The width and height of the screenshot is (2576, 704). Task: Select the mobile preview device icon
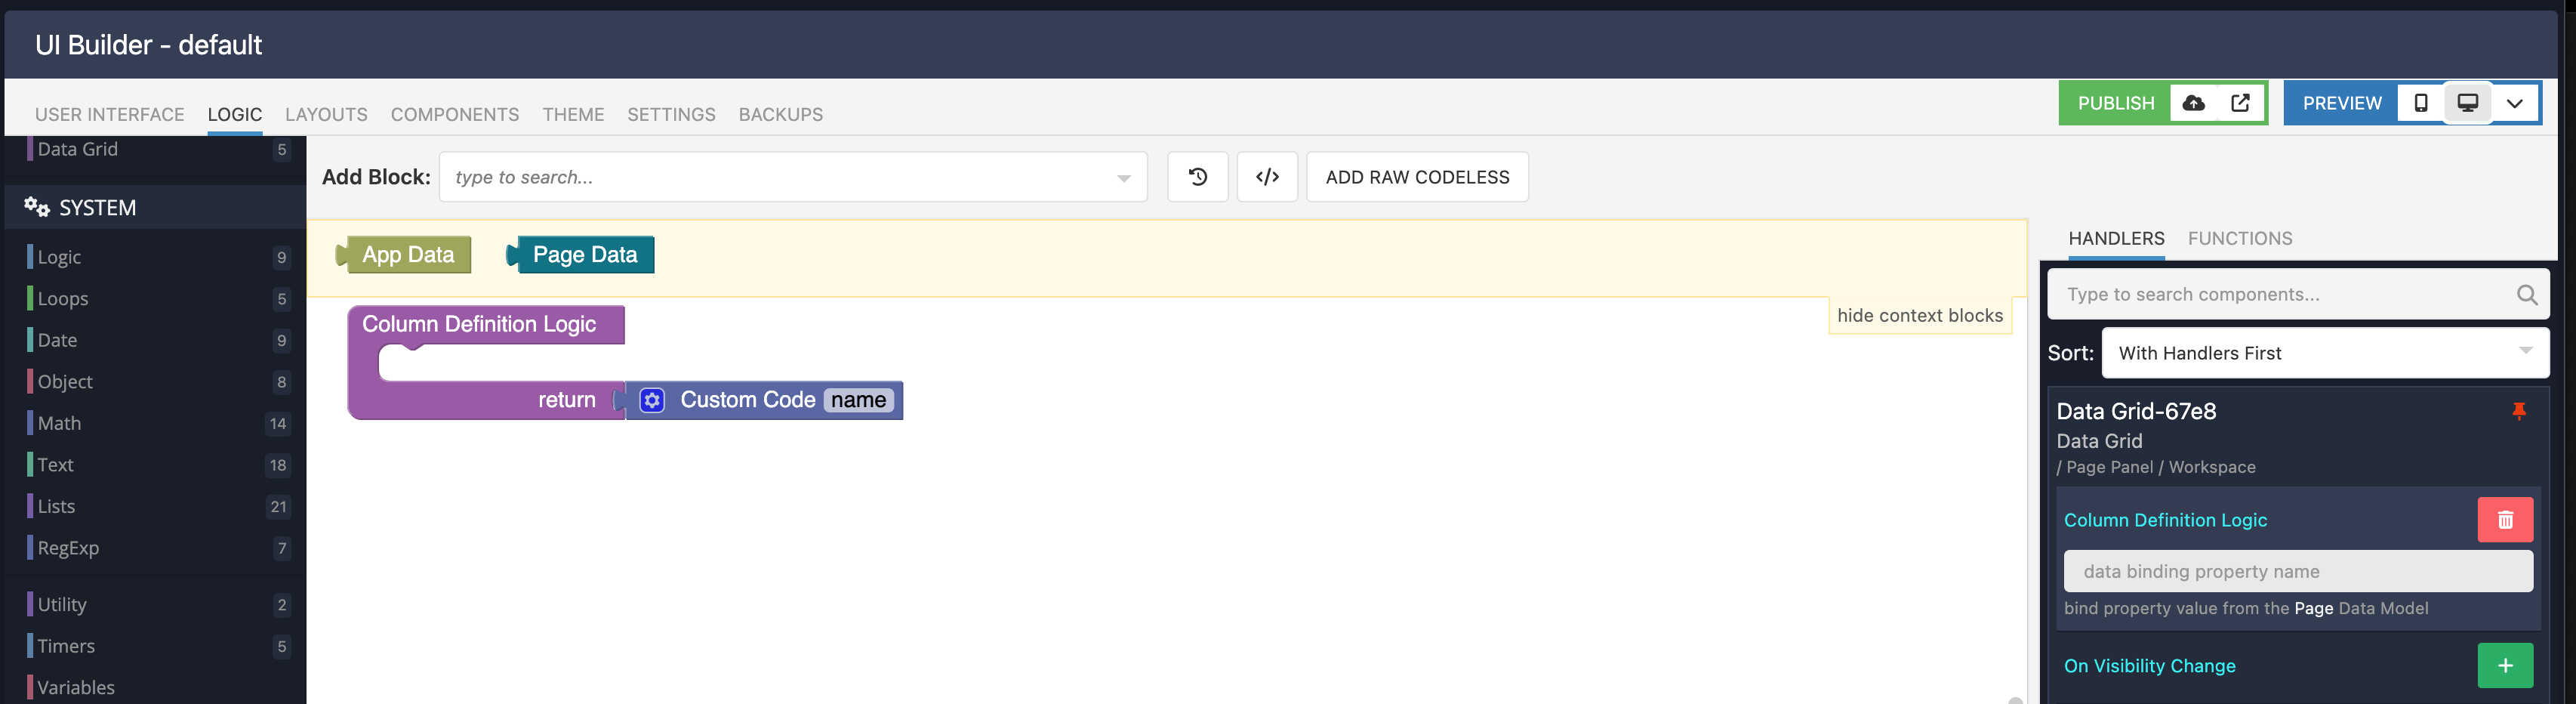tap(2420, 103)
